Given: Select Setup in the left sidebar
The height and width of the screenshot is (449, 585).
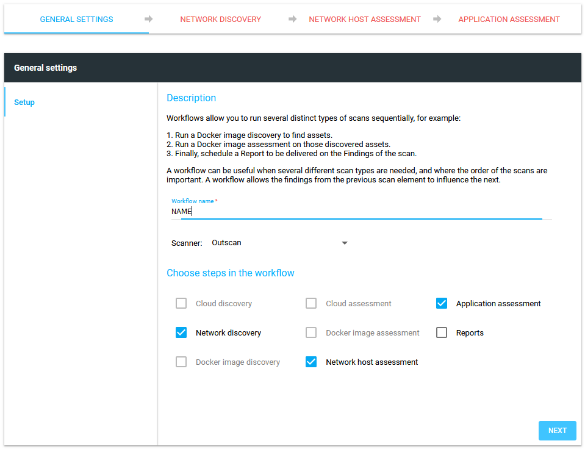Looking at the screenshot, I should coord(24,102).
